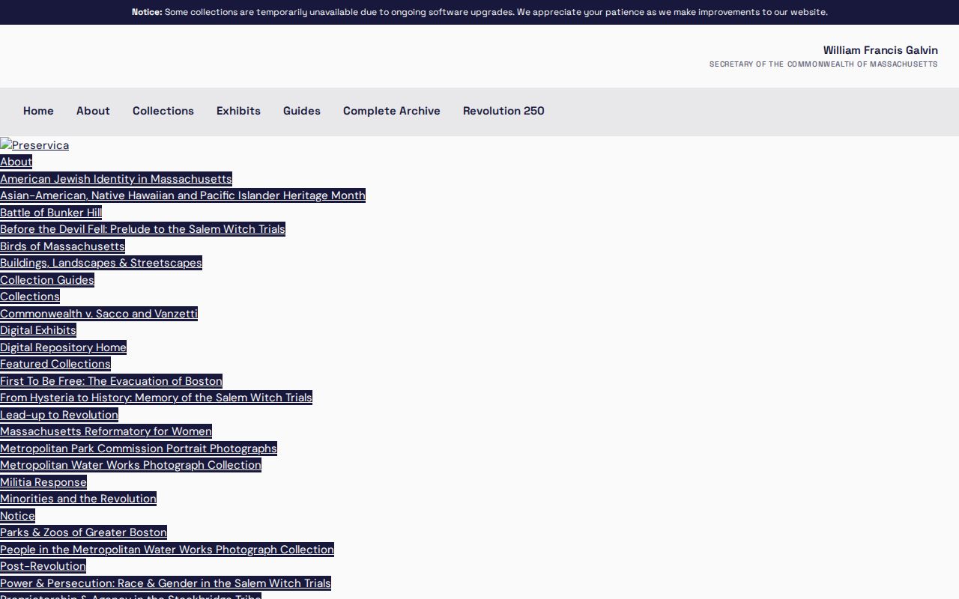Open Minorities and the Revolution link
Viewport: 959px width, 599px height.
click(x=78, y=499)
